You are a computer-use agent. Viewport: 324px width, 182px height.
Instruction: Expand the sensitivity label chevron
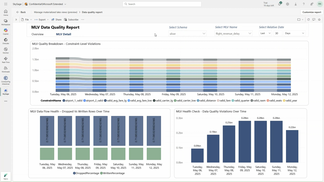pyautogui.click(x=65, y=4)
